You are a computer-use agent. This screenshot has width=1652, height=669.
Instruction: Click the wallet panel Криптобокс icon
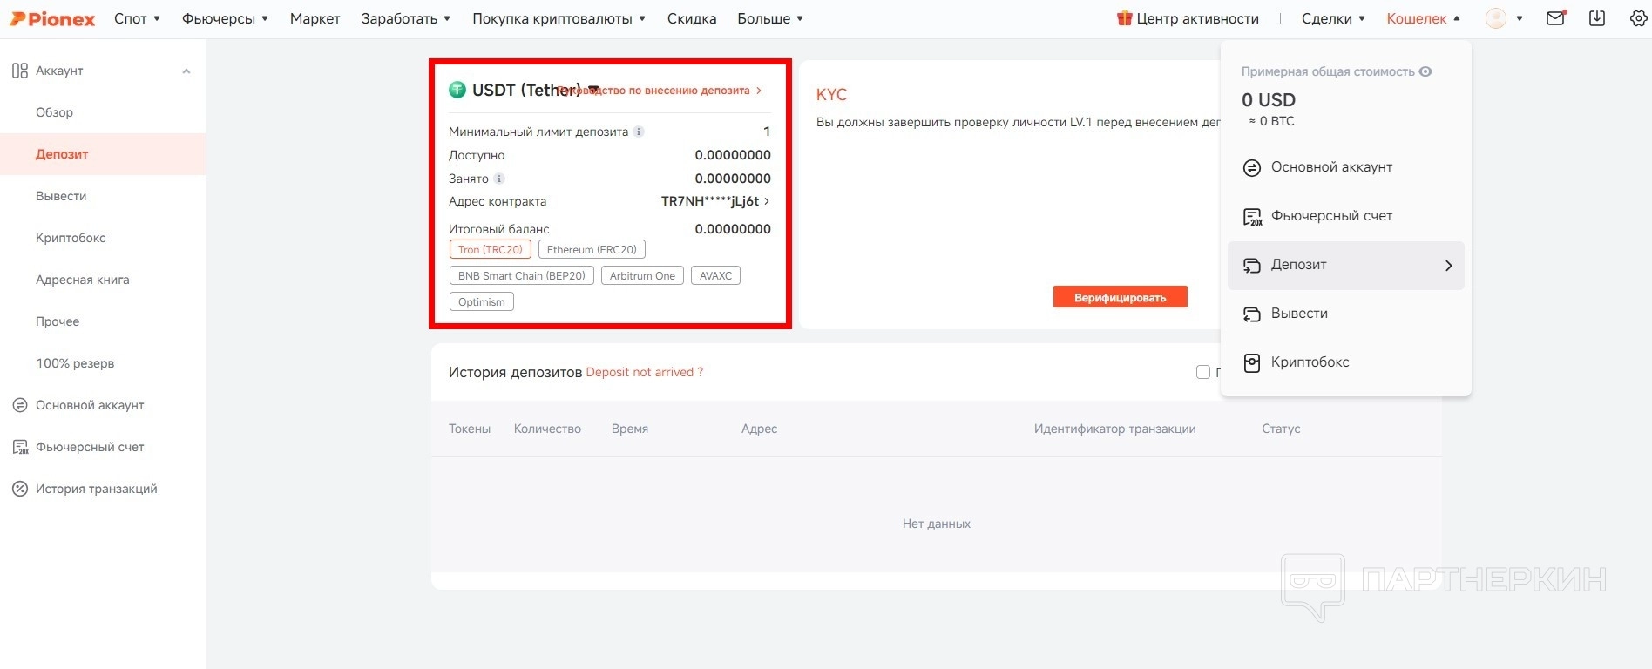click(x=1252, y=363)
